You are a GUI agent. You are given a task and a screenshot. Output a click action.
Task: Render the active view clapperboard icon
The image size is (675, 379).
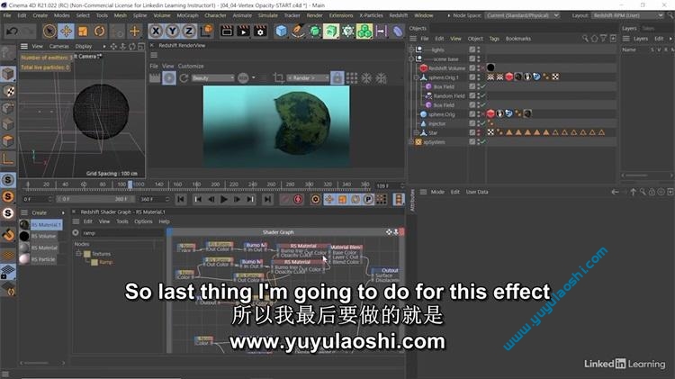tap(227, 31)
